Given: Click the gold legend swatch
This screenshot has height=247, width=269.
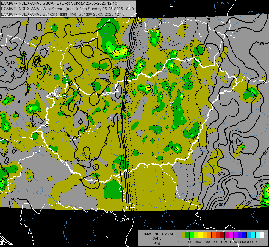Looking at the screenshot, I should coord(205,235).
